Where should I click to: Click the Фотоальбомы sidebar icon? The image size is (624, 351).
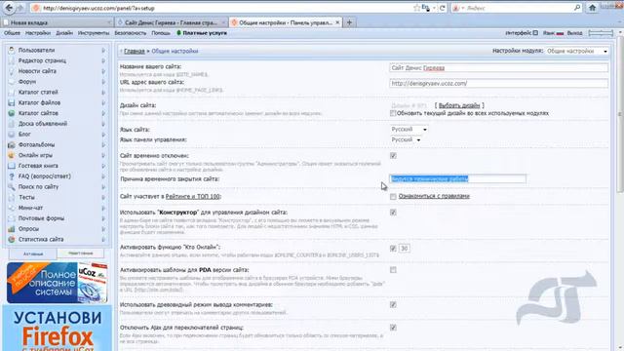[x=11, y=145]
